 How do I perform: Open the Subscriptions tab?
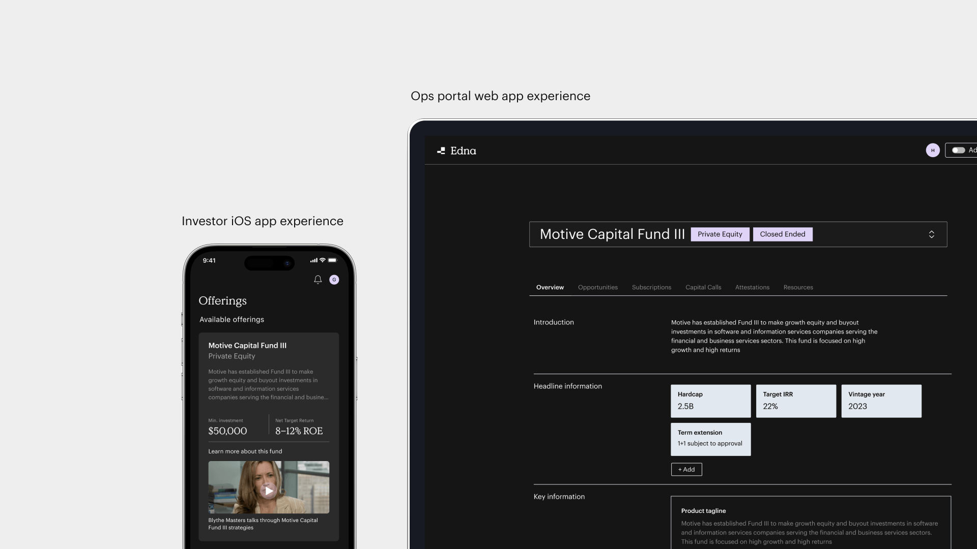tap(651, 287)
